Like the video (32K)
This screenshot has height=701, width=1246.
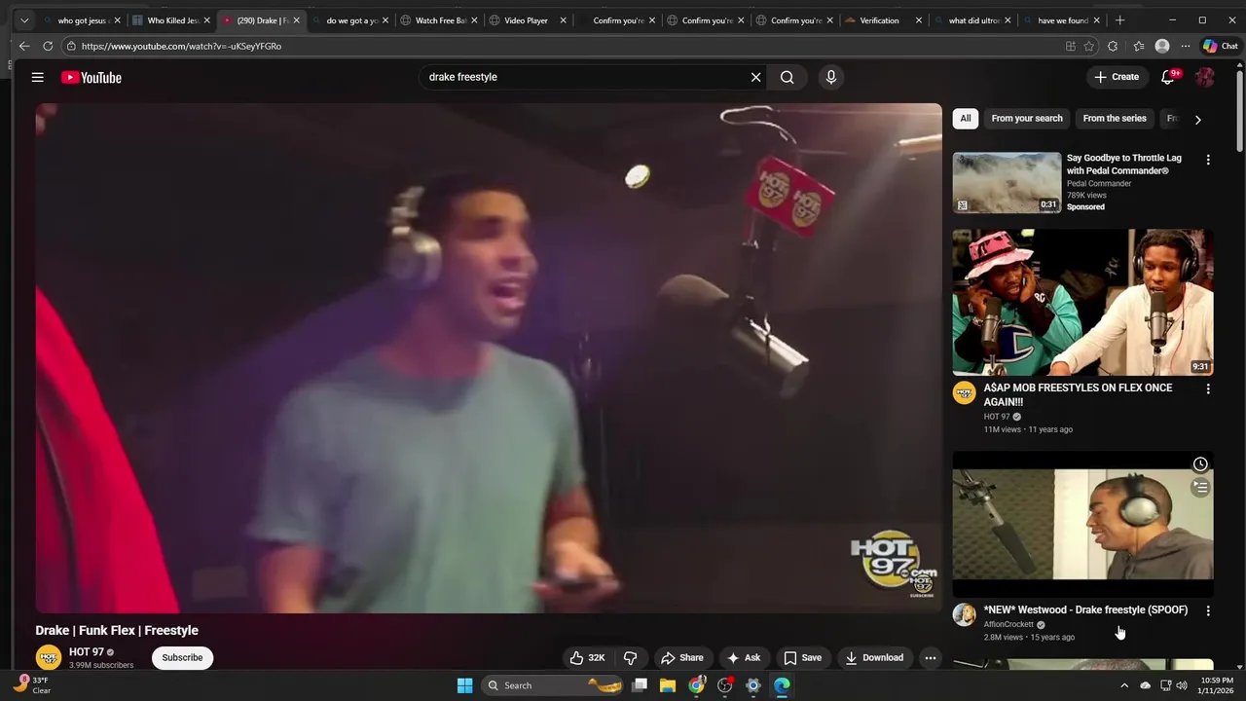coord(588,658)
